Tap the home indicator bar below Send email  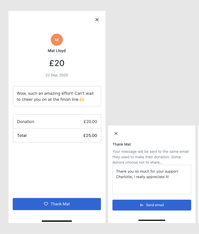pyautogui.click(x=151, y=220)
